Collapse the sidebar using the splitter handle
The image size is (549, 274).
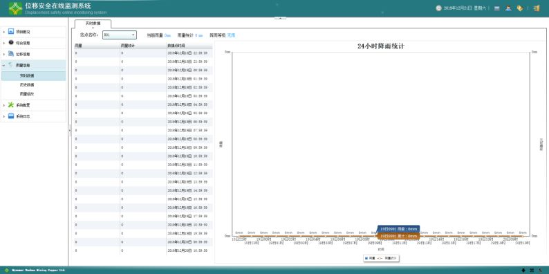[70, 130]
